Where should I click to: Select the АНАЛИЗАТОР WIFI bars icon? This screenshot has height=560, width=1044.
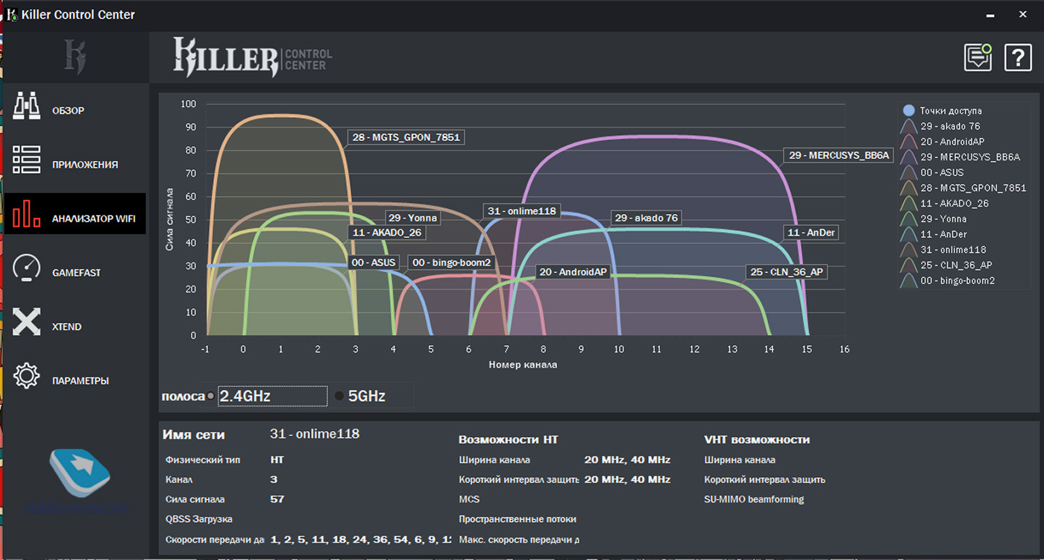click(26, 213)
